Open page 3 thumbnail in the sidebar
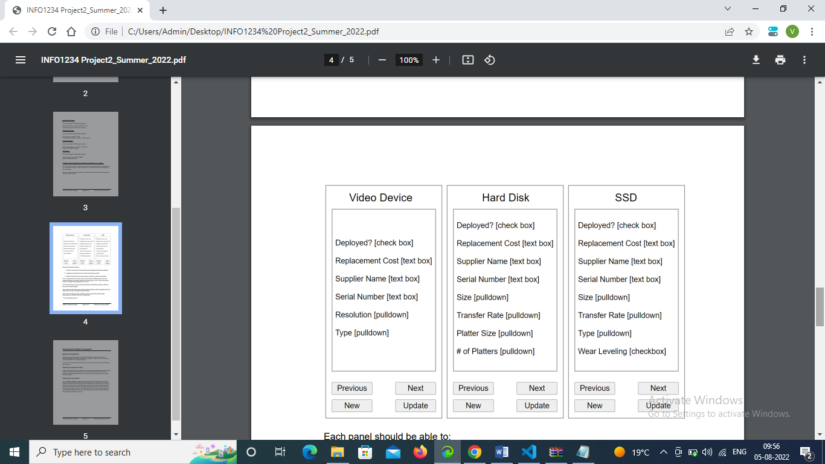The width and height of the screenshot is (825, 464). point(86,154)
